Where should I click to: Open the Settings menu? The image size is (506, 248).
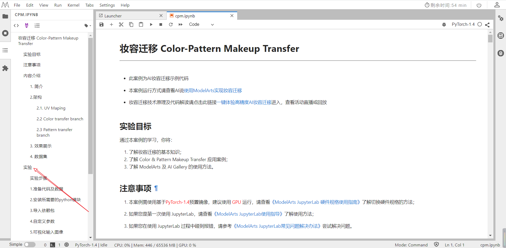coord(107,5)
